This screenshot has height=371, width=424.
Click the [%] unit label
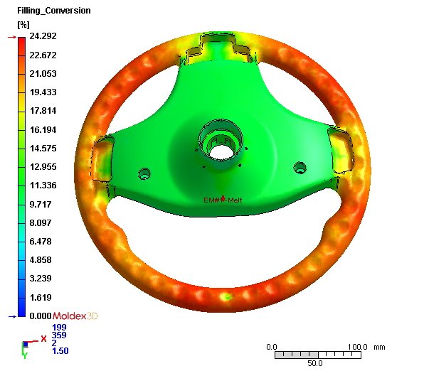tap(23, 25)
